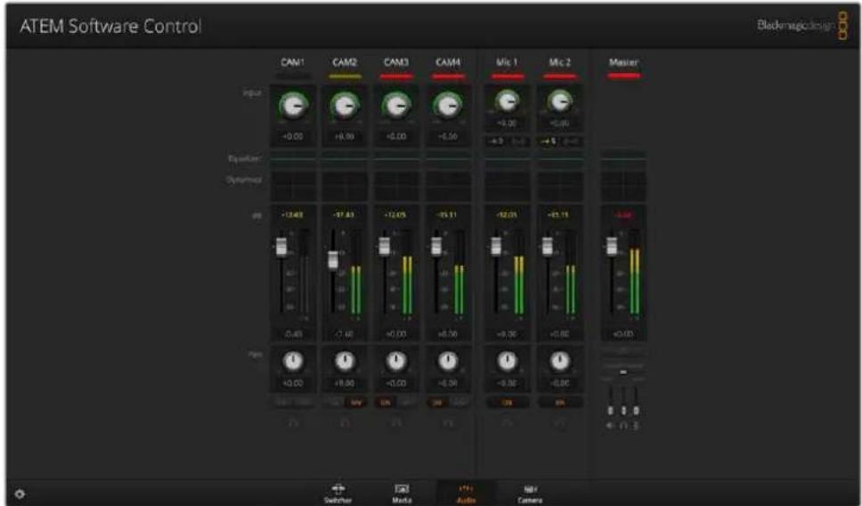Toggle the CAM4 AFV button

[x=459, y=403]
